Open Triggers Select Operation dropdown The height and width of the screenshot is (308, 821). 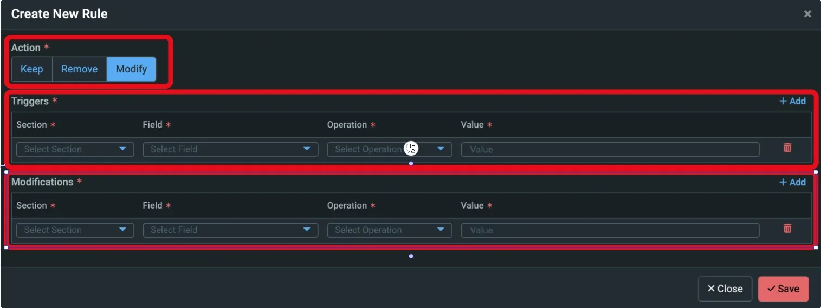pos(390,149)
